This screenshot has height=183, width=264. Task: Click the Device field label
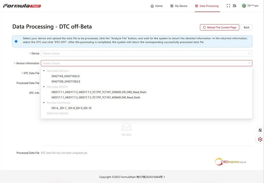point(35,53)
